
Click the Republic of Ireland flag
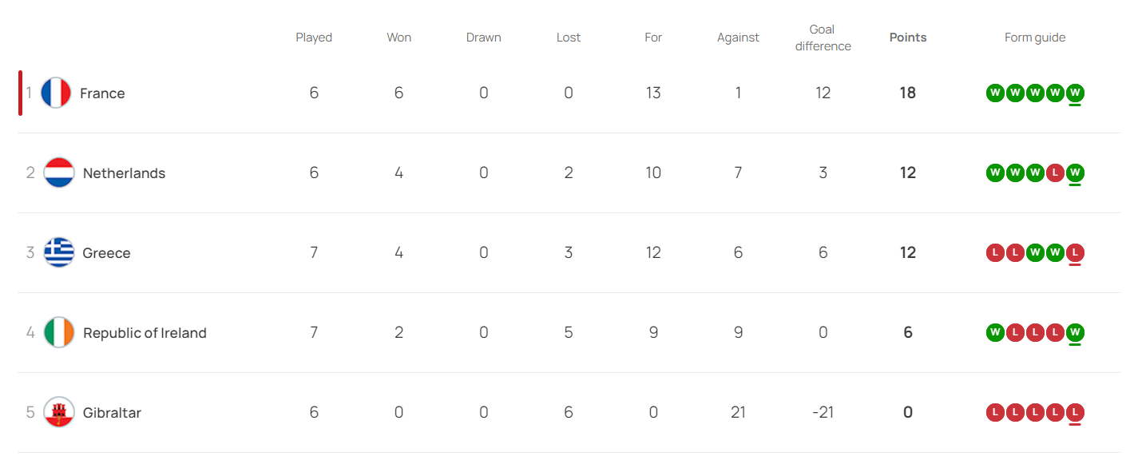(x=59, y=333)
